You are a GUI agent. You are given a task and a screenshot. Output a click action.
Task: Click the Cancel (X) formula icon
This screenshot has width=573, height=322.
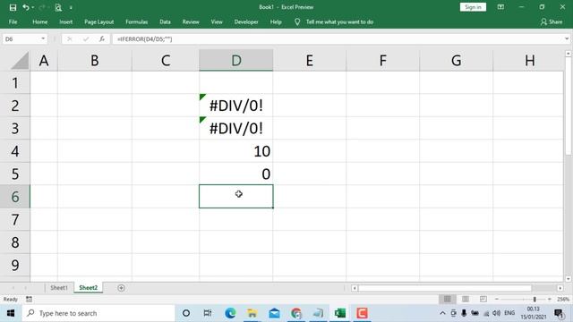point(70,39)
